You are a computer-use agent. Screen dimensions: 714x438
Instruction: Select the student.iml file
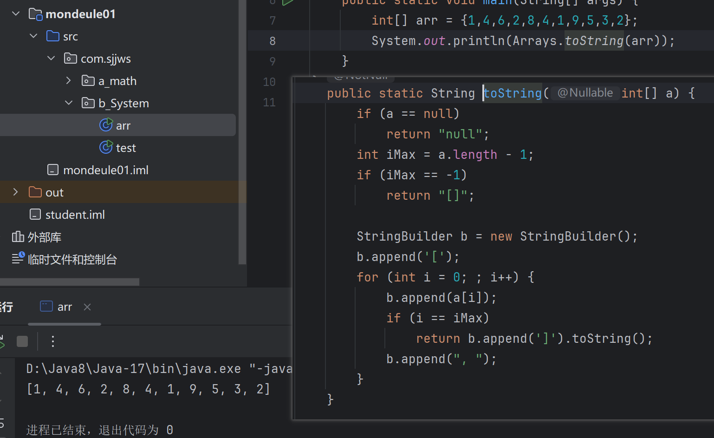[x=75, y=215]
